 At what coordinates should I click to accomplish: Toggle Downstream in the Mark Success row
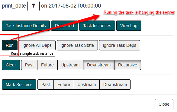[115, 85]
